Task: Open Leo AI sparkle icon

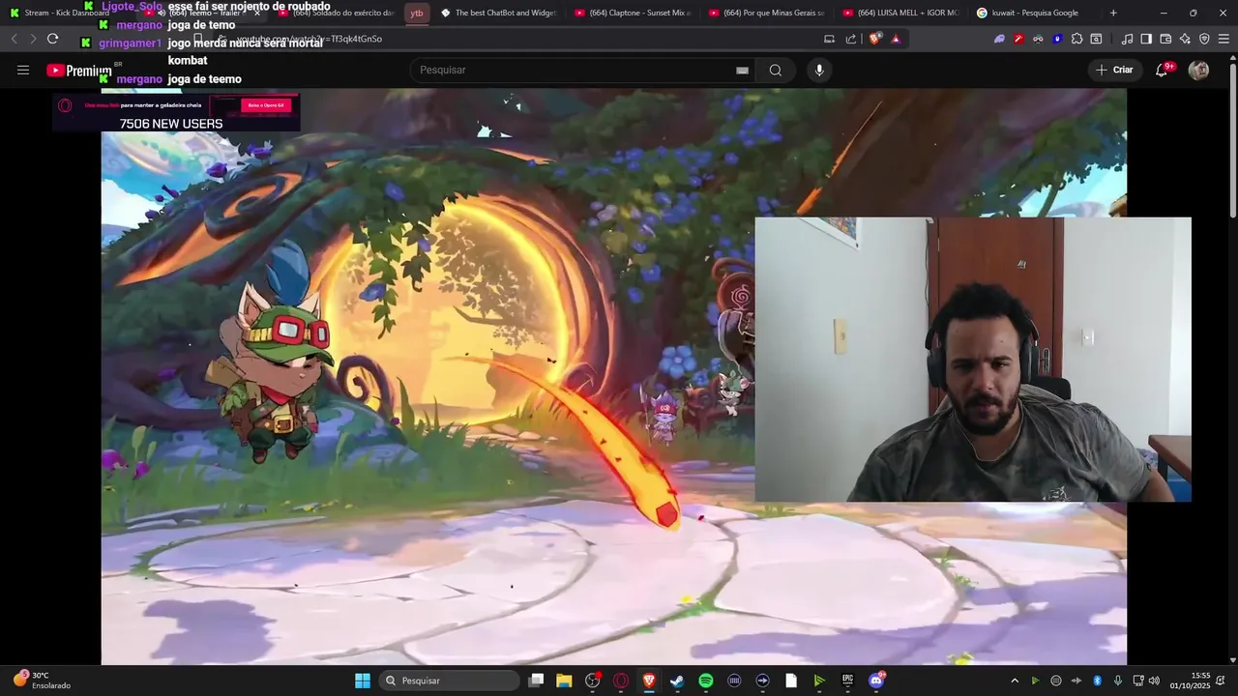Action: 1185,39
